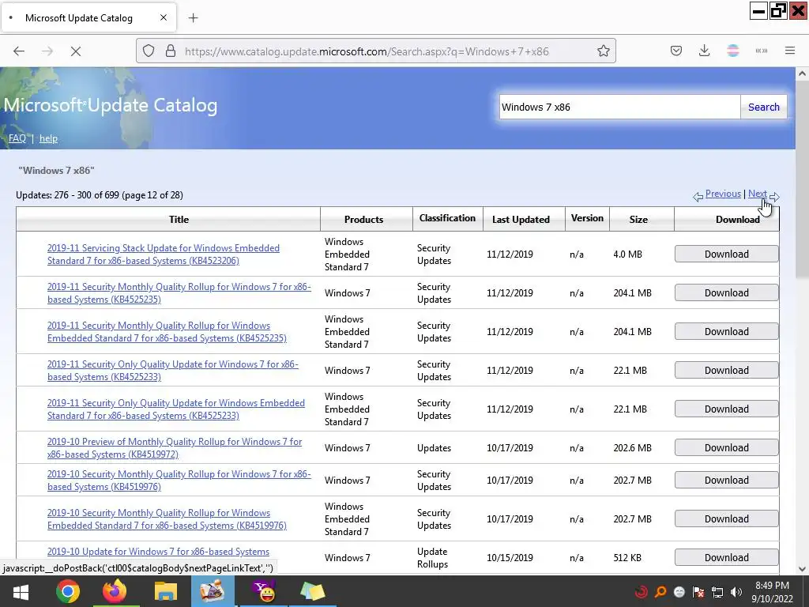The width and height of the screenshot is (809, 607).
Task: Sort by the Products column header
Action: point(363,220)
